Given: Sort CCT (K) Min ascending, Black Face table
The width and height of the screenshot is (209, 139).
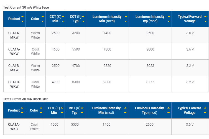Looking at the screenshot, I should (x=62, y=108).
